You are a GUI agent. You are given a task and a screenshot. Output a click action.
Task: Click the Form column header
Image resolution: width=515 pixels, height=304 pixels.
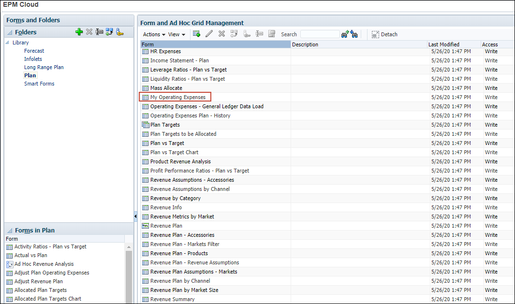pyautogui.click(x=216, y=44)
